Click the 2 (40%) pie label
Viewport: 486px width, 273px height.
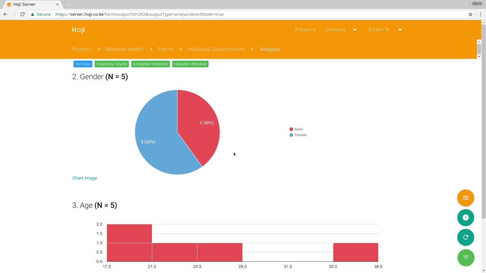pyautogui.click(x=207, y=123)
